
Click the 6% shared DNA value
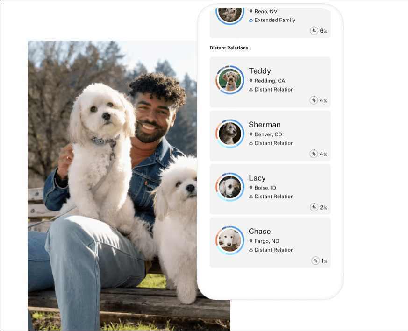click(x=323, y=31)
